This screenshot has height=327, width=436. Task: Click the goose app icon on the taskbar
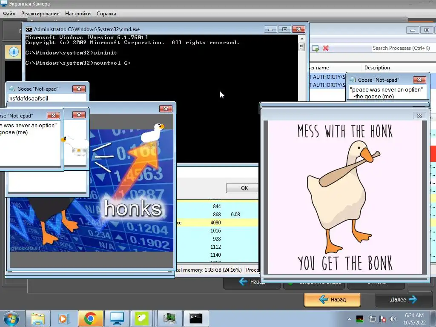point(142,318)
